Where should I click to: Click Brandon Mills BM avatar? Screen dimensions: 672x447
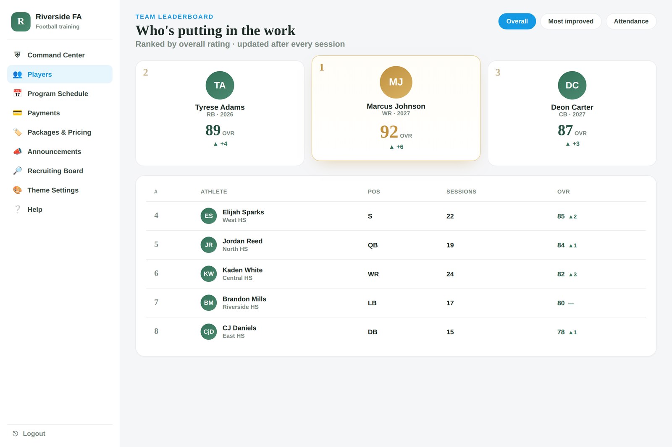[x=209, y=303]
